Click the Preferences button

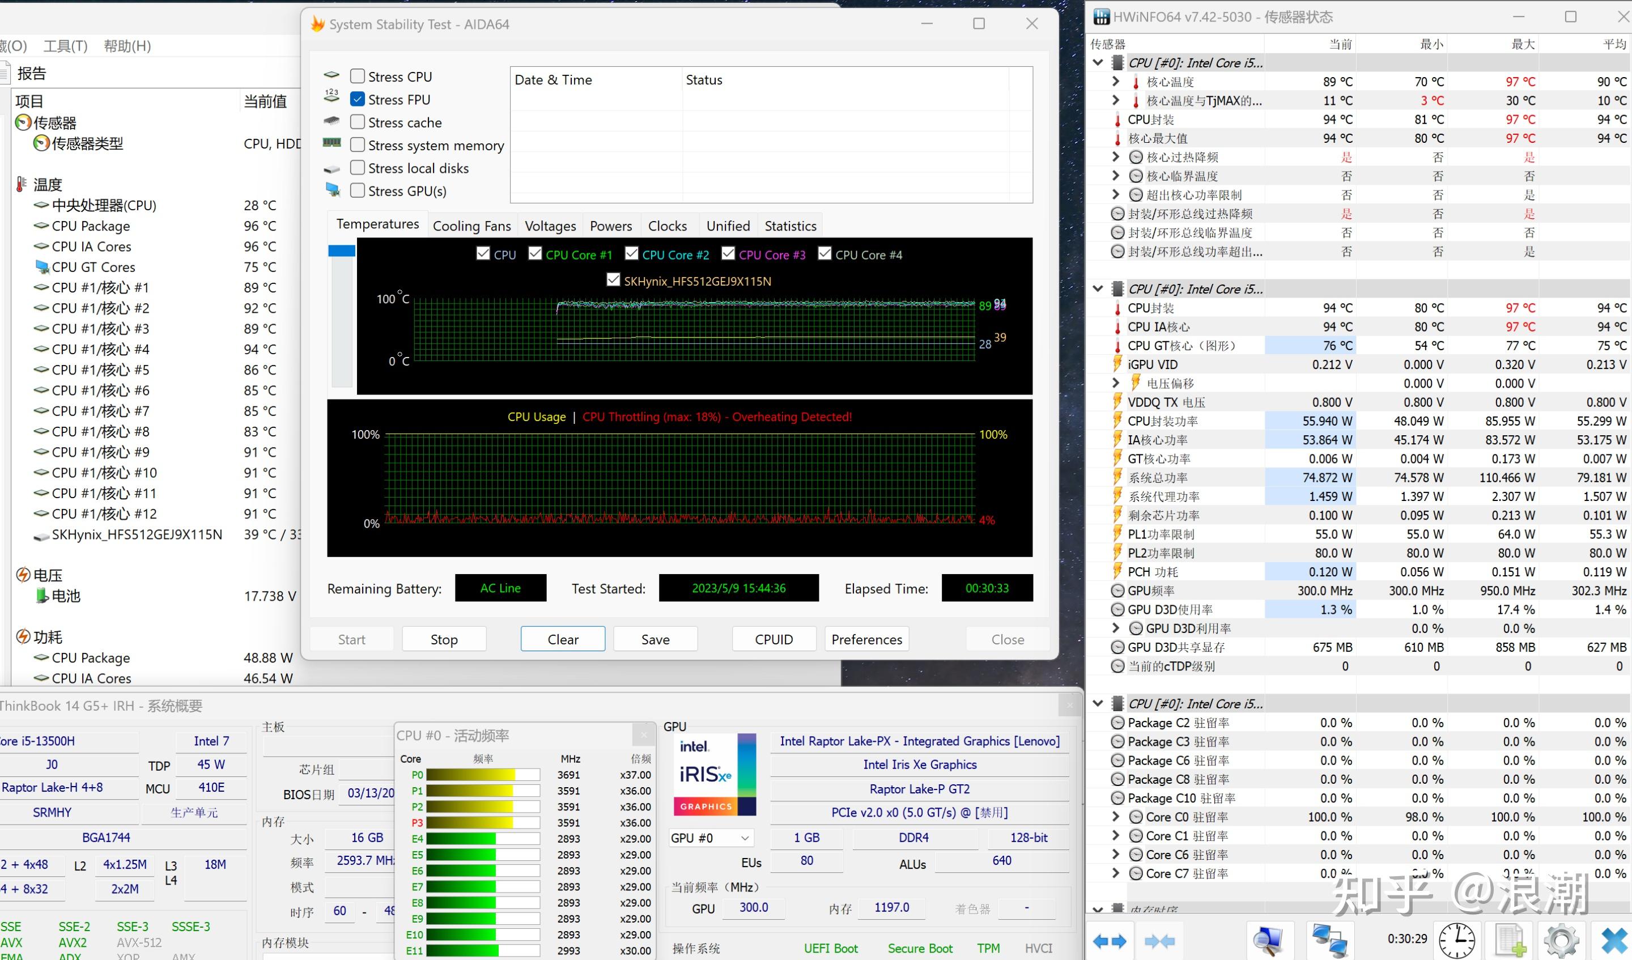[x=866, y=639]
